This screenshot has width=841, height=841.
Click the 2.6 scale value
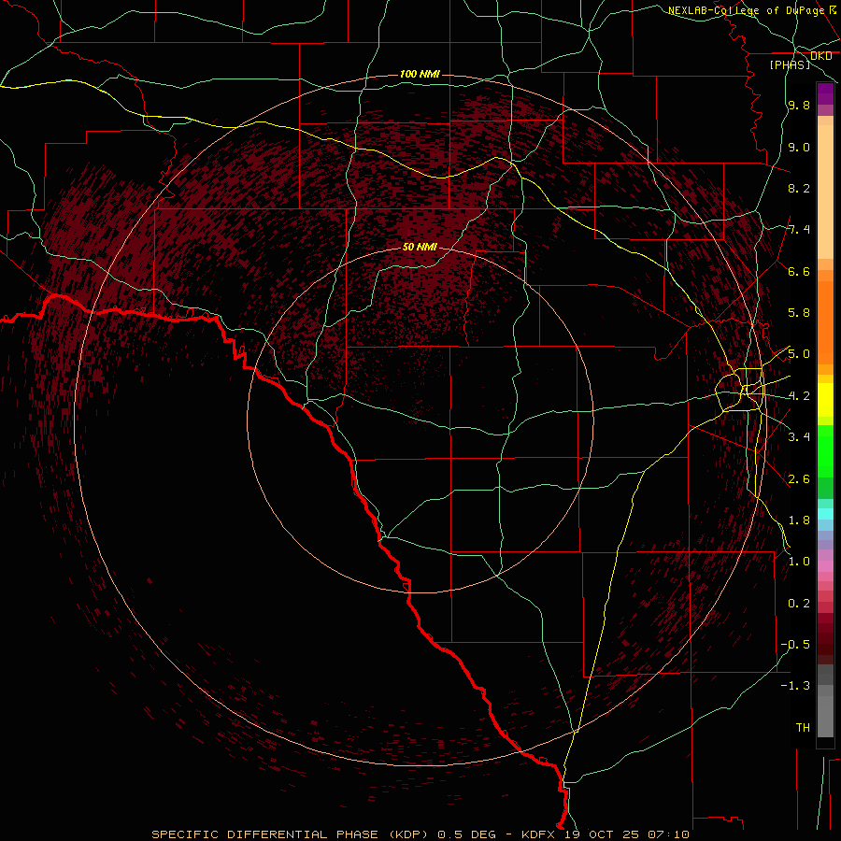799,479
